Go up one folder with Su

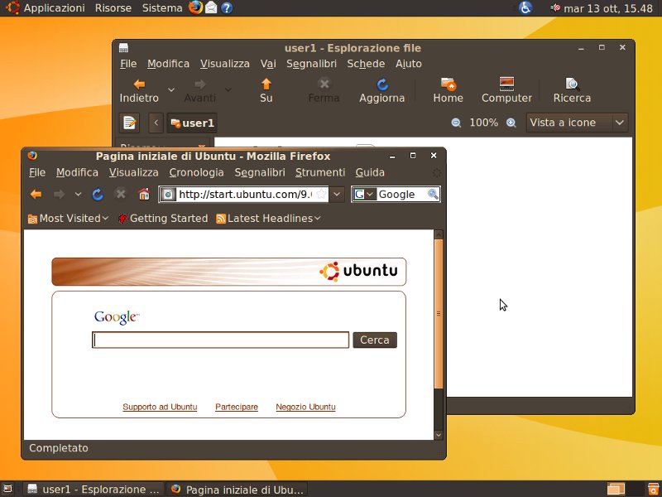click(x=266, y=90)
